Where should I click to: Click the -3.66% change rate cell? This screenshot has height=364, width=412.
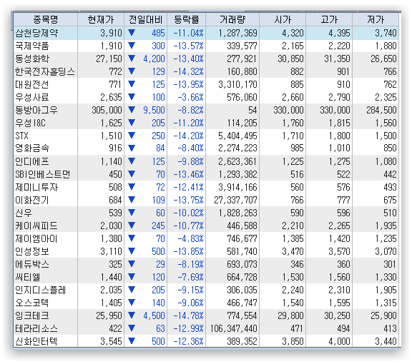coord(190,97)
